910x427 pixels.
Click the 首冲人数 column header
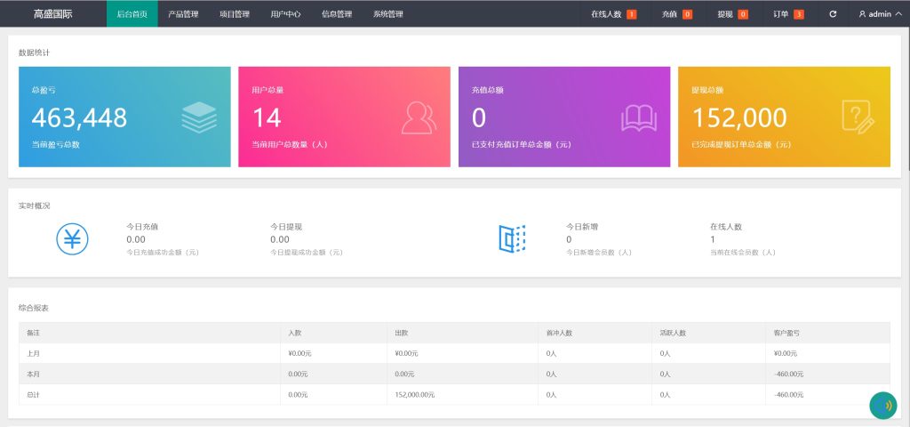[560, 333]
